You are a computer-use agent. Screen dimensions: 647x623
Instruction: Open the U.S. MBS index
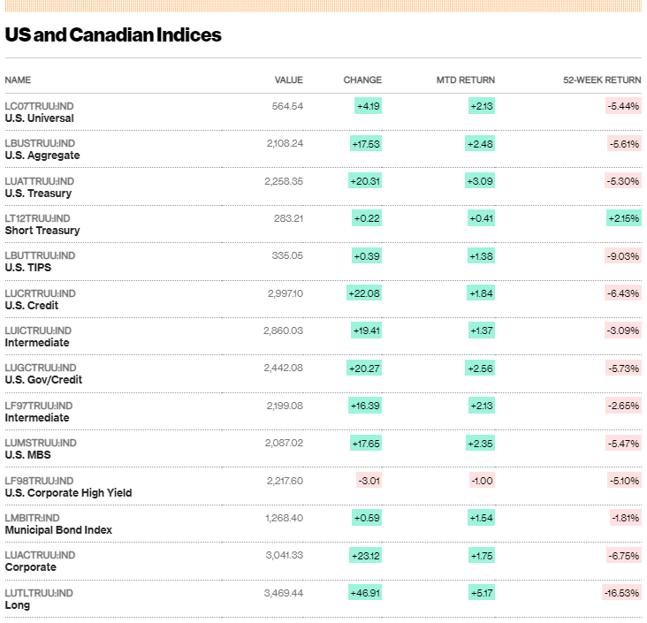[27, 455]
